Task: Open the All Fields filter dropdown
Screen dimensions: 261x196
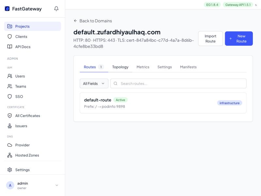Action: coord(94,84)
